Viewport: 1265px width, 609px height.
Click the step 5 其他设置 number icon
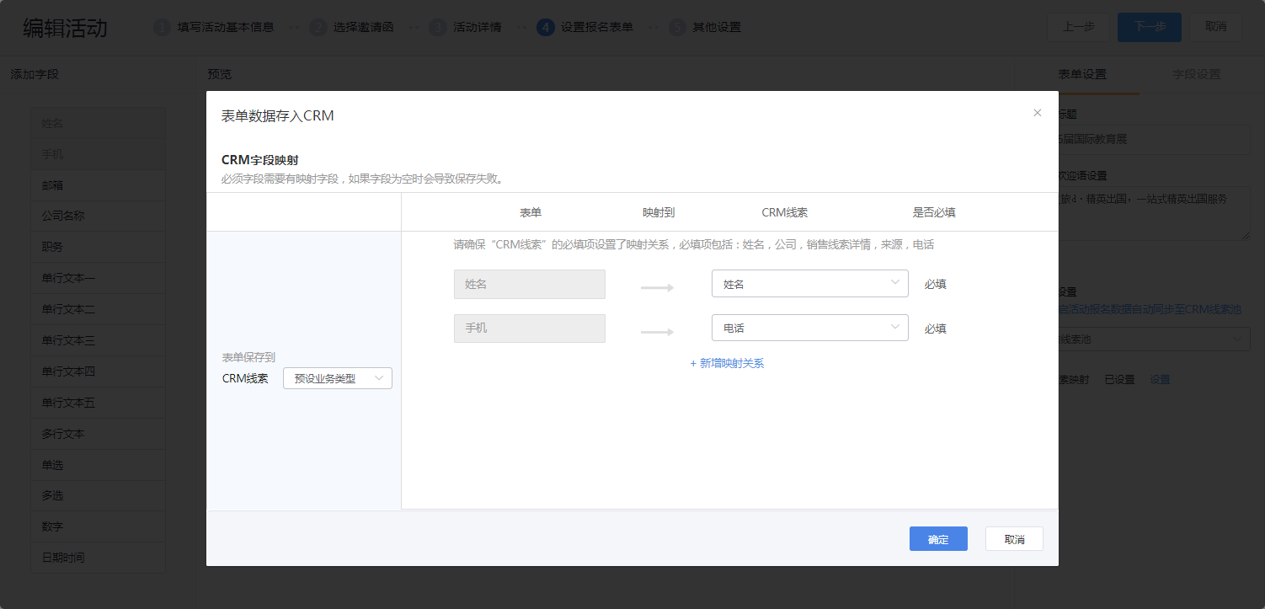(x=677, y=27)
